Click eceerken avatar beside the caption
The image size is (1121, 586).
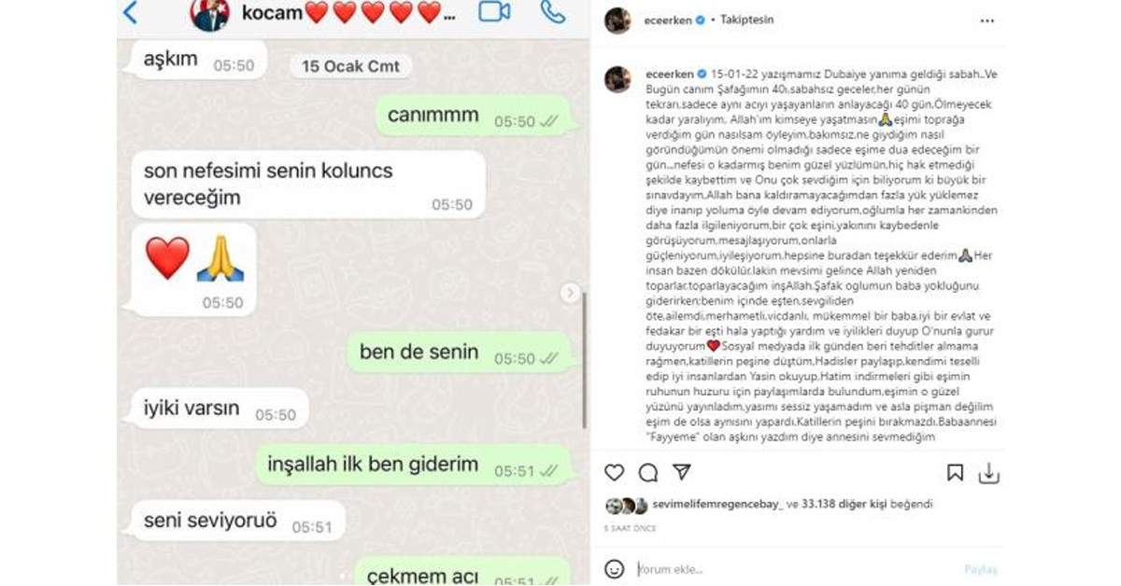coord(617,80)
